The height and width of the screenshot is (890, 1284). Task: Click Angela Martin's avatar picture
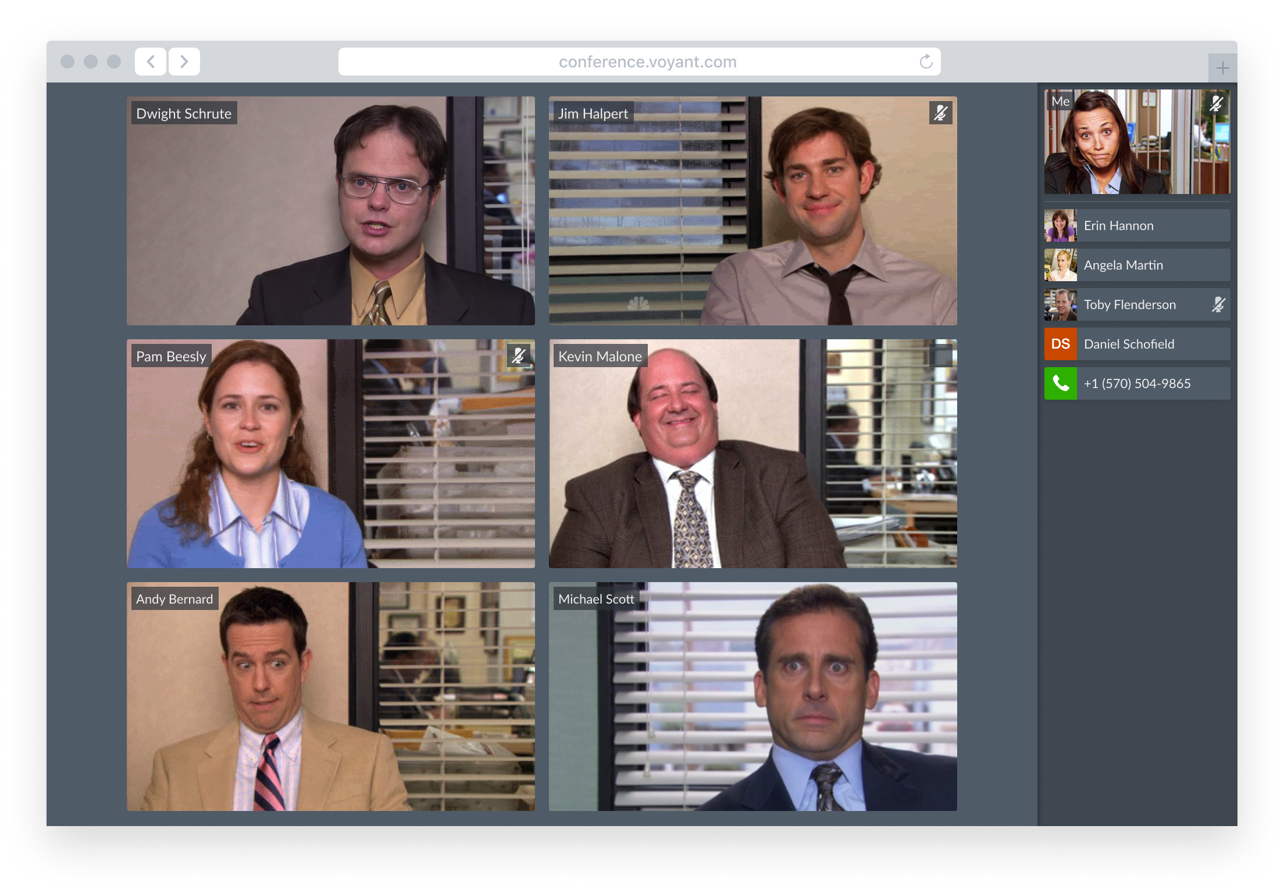tap(1060, 265)
